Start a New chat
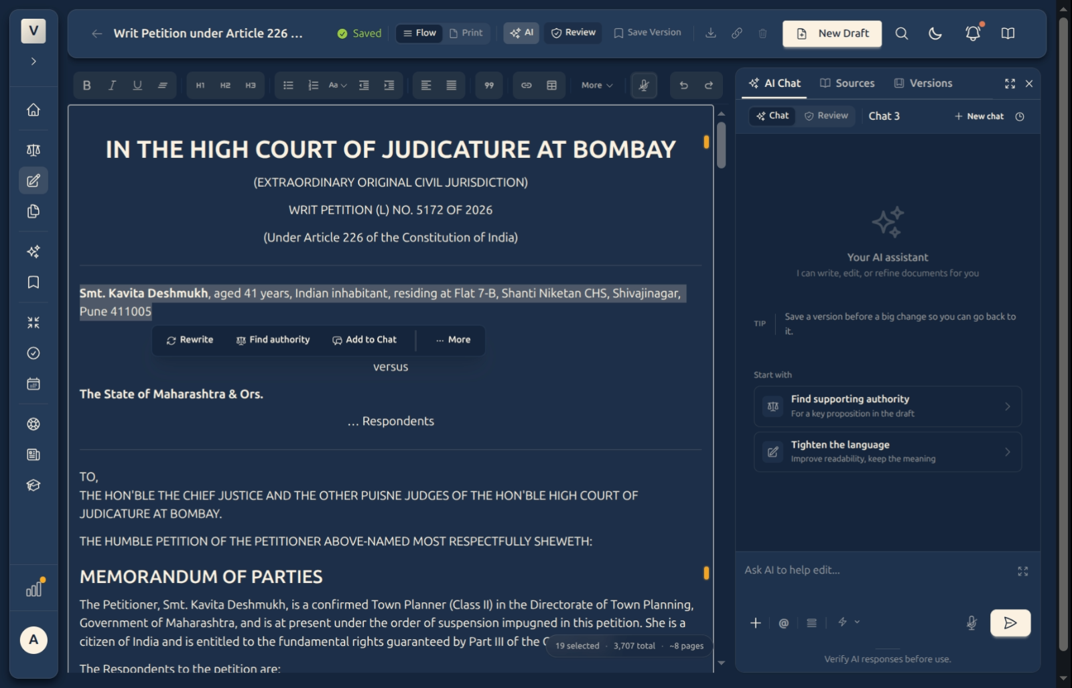The image size is (1072, 688). point(979,116)
